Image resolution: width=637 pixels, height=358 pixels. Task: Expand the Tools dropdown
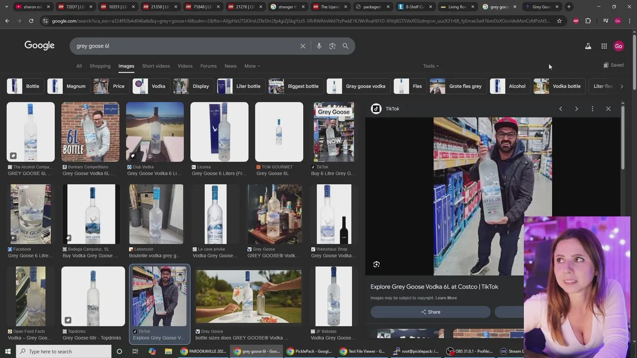431,66
